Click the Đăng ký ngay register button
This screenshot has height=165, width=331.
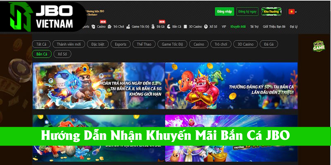pos(247,12)
